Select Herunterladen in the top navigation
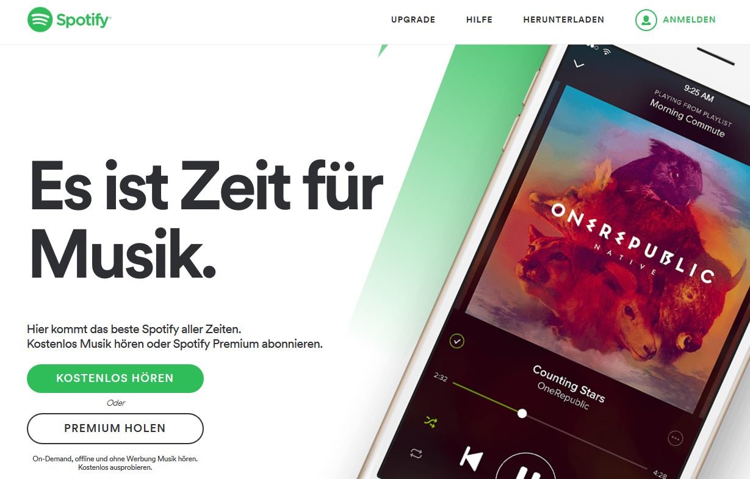Image resolution: width=750 pixels, height=479 pixels. [x=563, y=20]
